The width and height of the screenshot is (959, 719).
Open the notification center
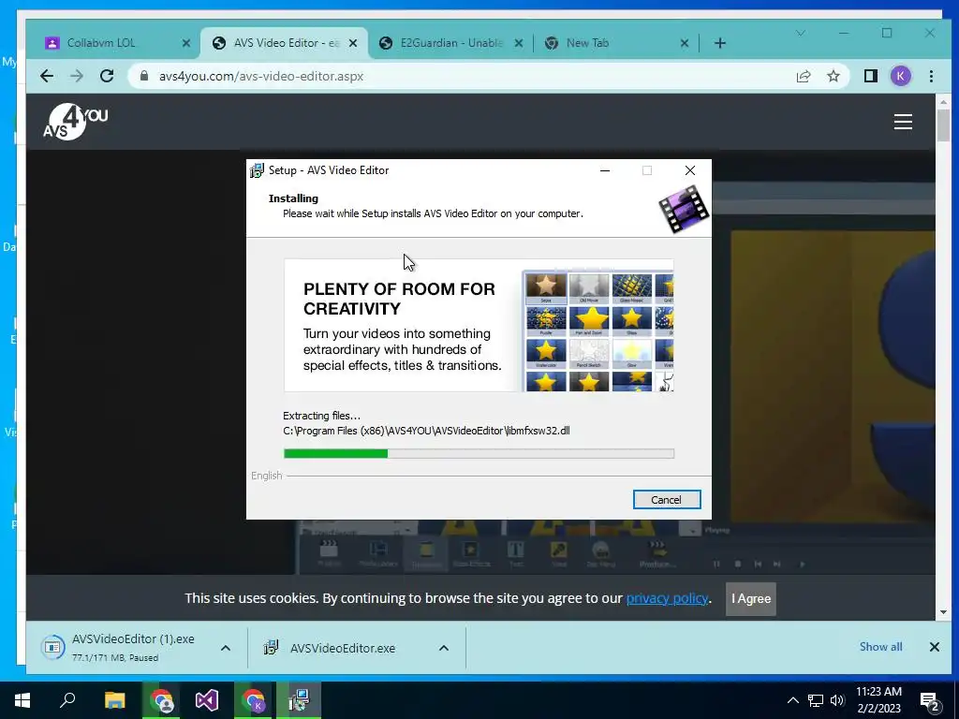click(x=930, y=700)
